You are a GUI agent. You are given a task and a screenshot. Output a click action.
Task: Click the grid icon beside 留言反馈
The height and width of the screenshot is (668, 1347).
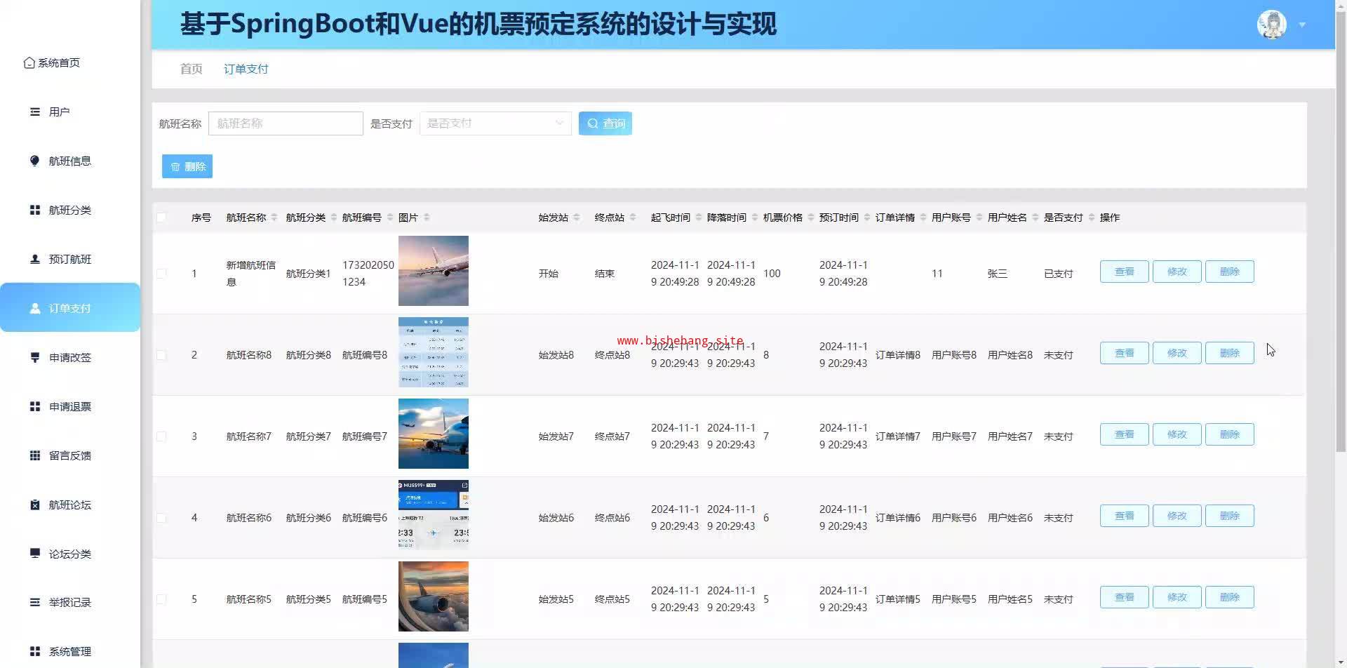pyautogui.click(x=35, y=455)
